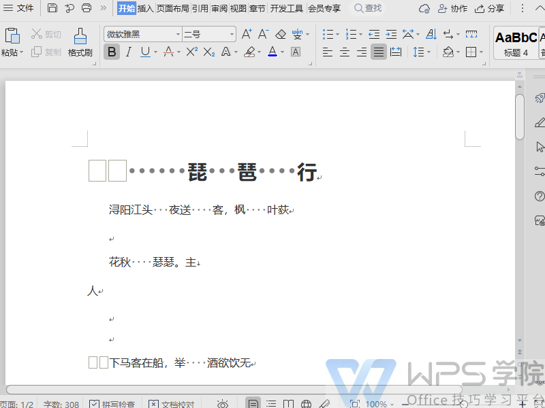545x408 pixels.
Task: Click the text effects A icon
Action: click(226, 52)
